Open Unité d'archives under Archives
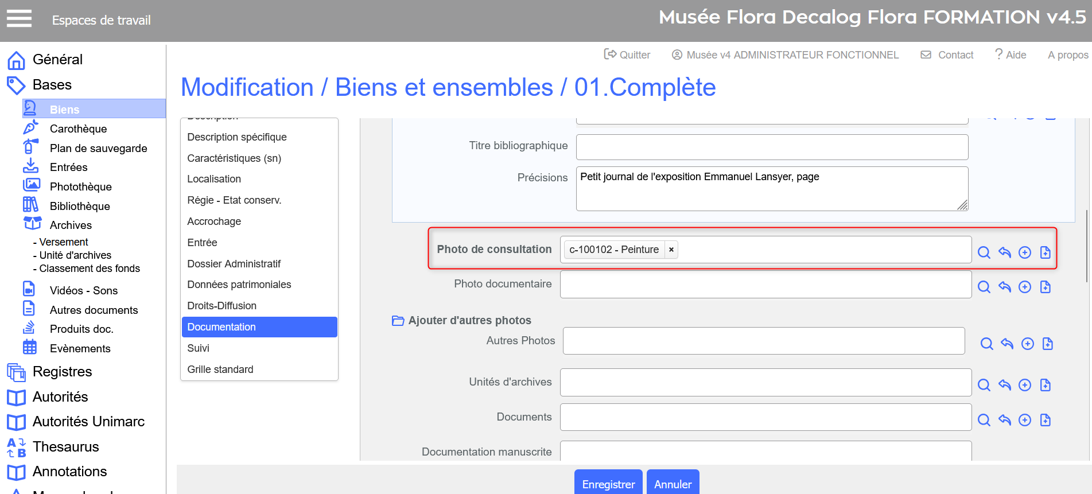Viewport: 1092px width, 494px height. [x=75, y=255]
